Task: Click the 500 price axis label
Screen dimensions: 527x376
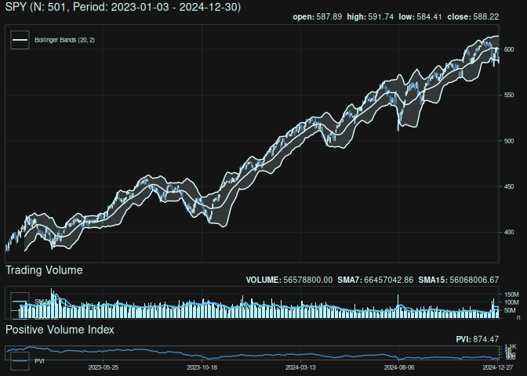Action: (x=509, y=141)
